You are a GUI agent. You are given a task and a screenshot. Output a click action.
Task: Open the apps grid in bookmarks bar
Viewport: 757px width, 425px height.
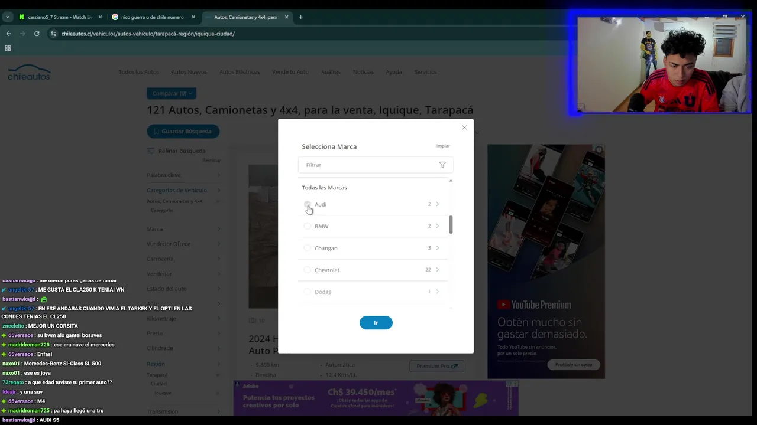(x=8, y=48)
